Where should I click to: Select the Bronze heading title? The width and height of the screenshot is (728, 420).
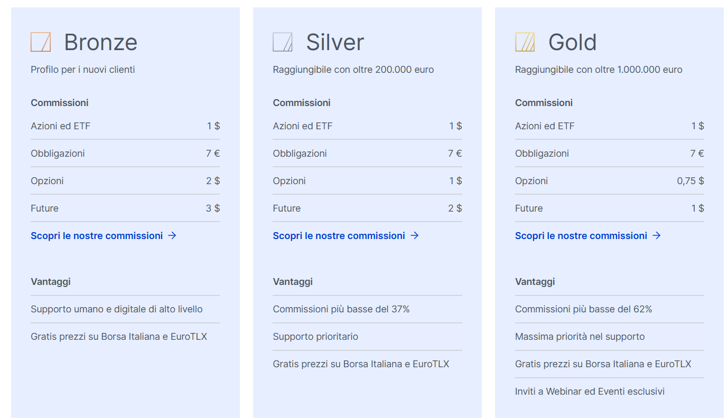coord(101,42)
